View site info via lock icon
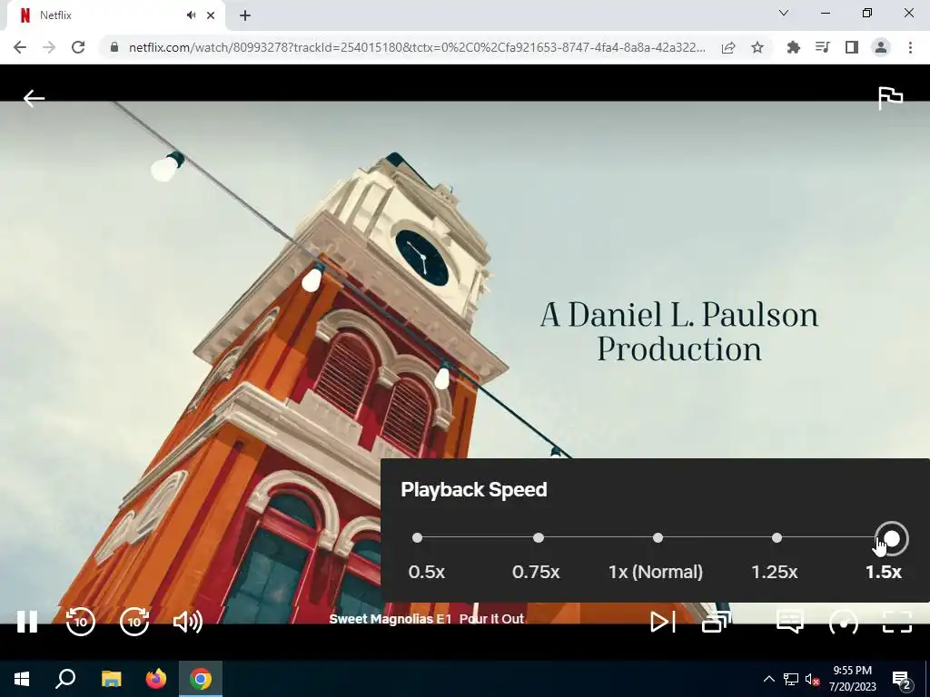 tap(114, 47)
